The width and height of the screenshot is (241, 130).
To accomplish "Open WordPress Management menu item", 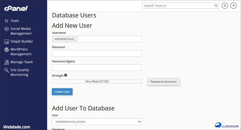I will click(x=21, y=52).
